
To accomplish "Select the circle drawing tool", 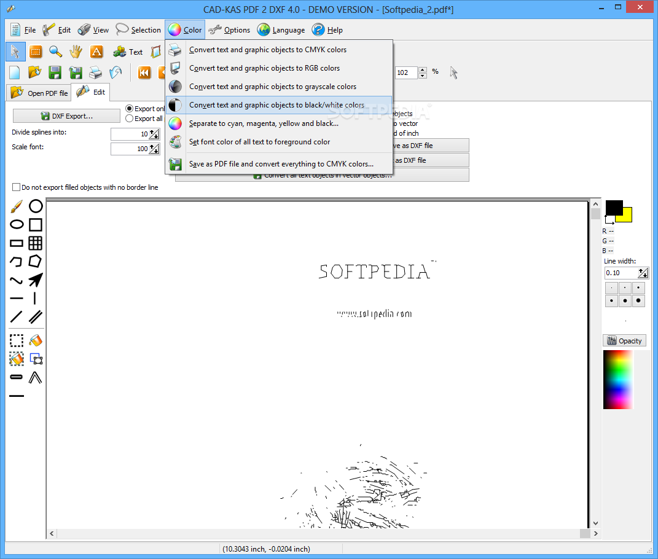I will (x=36, y=206).
